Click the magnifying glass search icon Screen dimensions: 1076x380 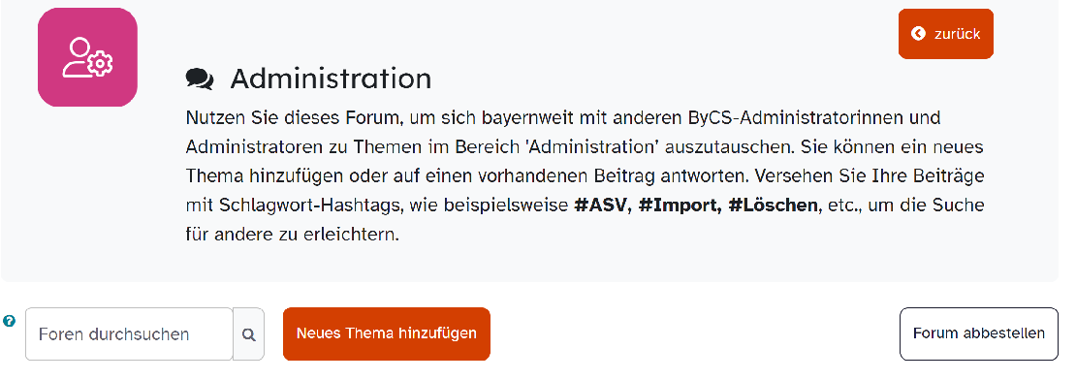248,334
